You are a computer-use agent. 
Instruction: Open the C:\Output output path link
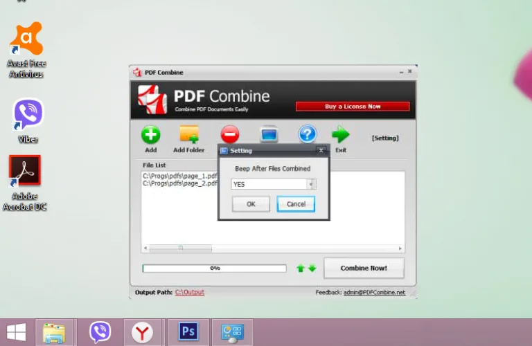[x=190, y=292]
